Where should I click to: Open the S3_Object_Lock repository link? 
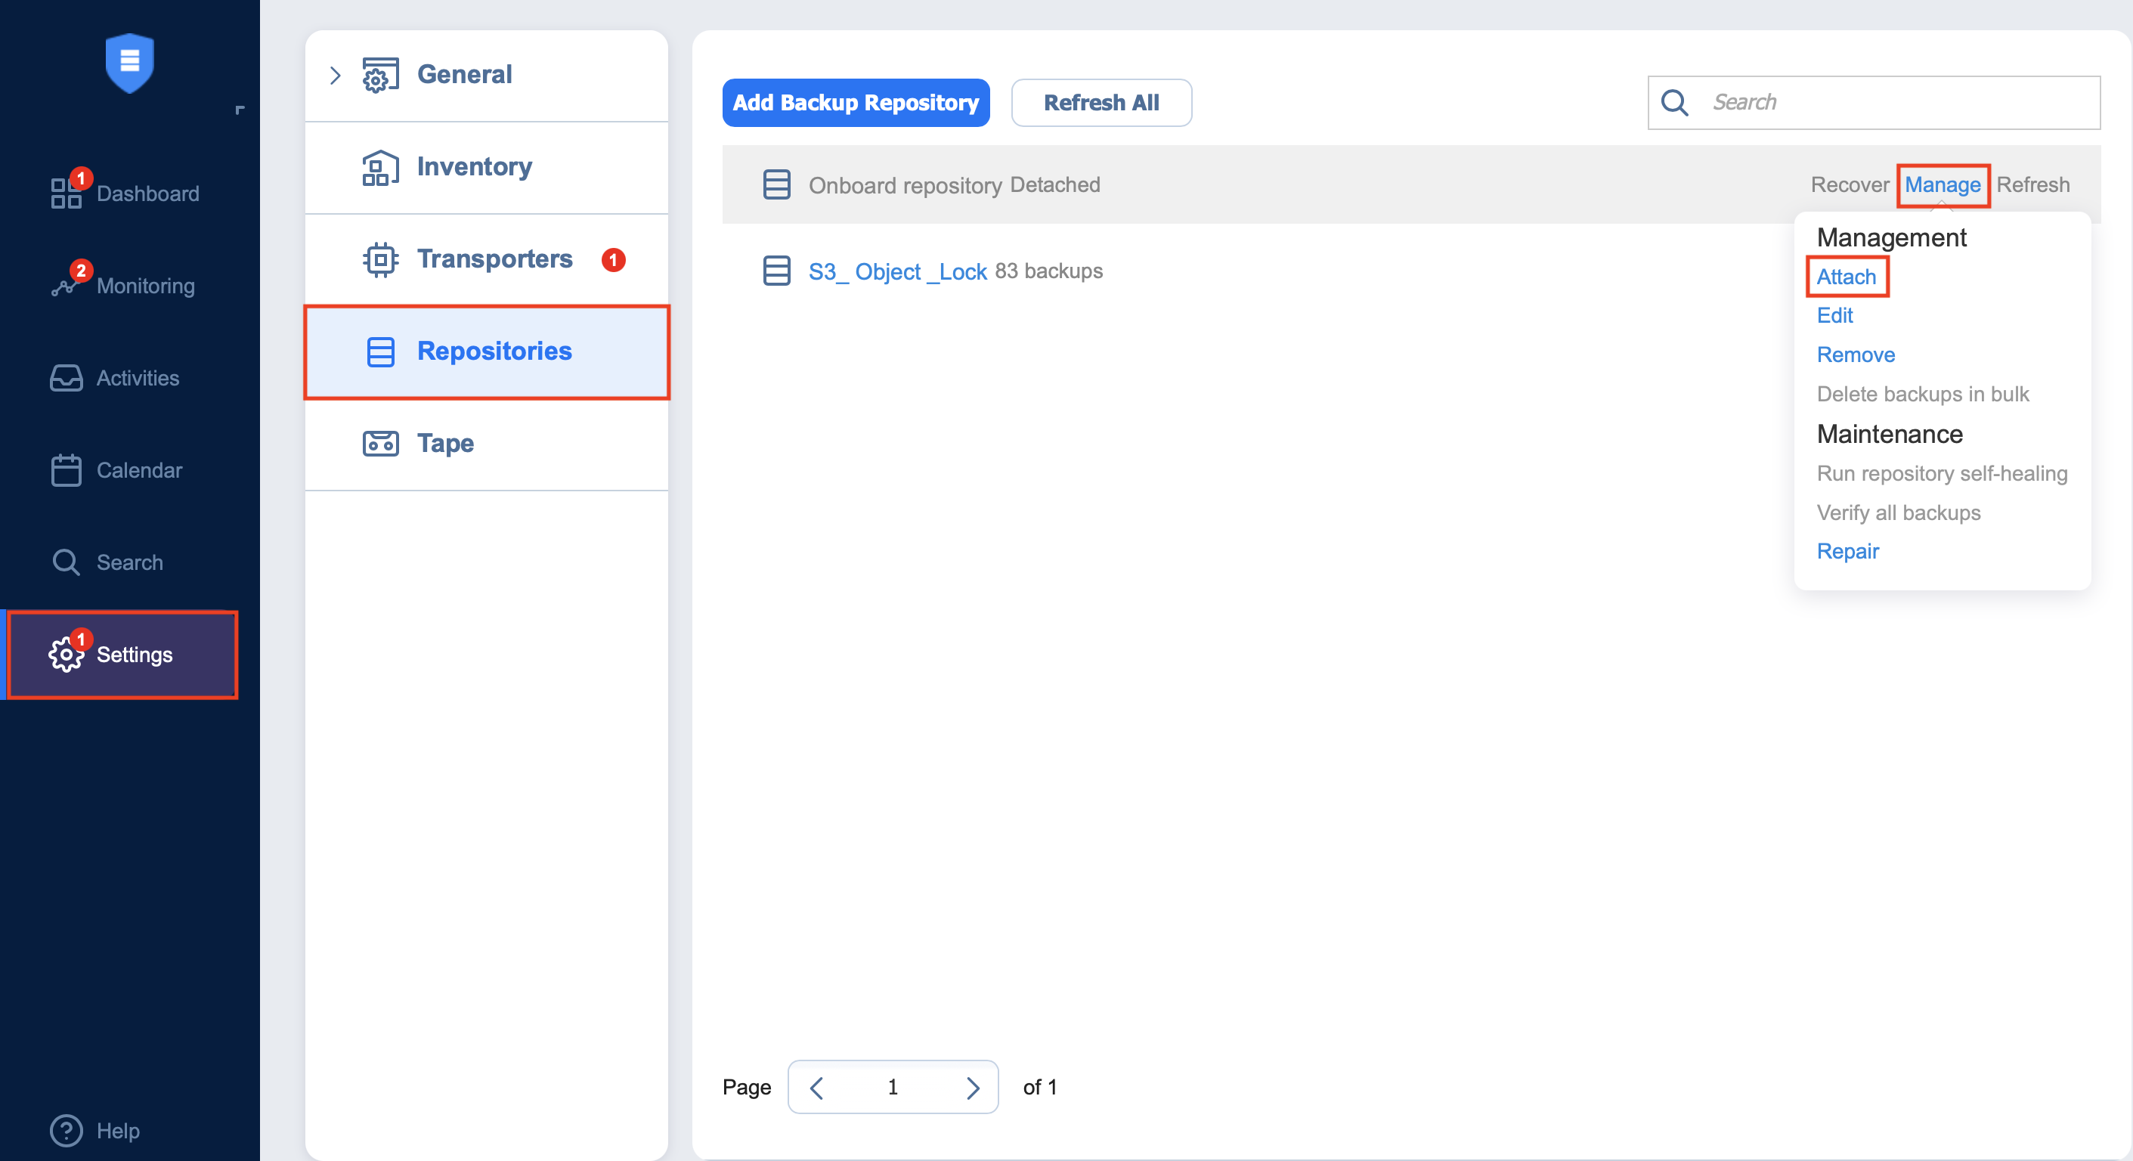tap(896, 271)
